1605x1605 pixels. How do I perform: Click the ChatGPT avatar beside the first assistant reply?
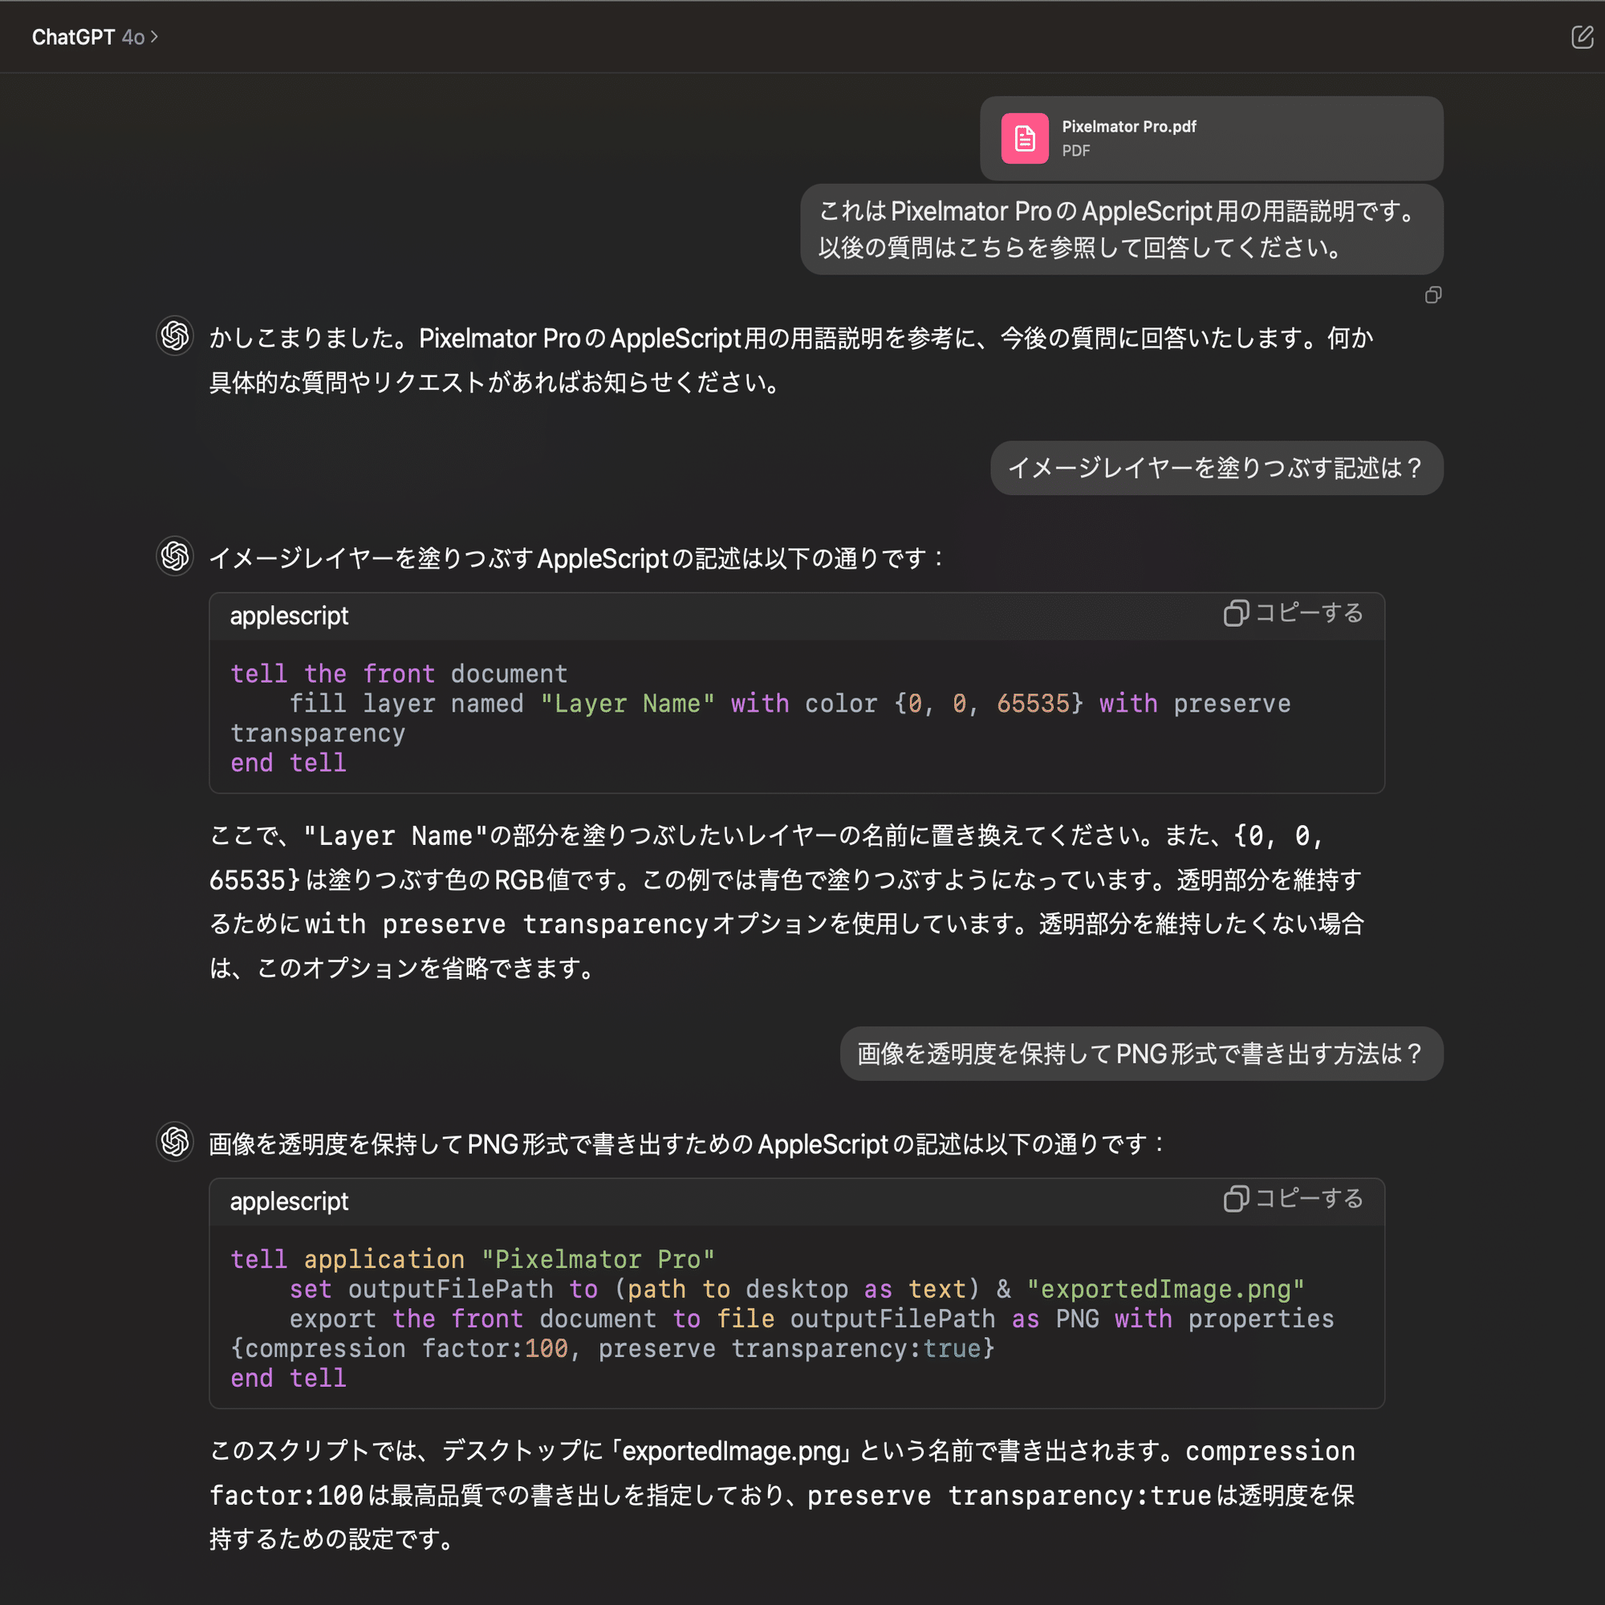click(x=174, y=335)
